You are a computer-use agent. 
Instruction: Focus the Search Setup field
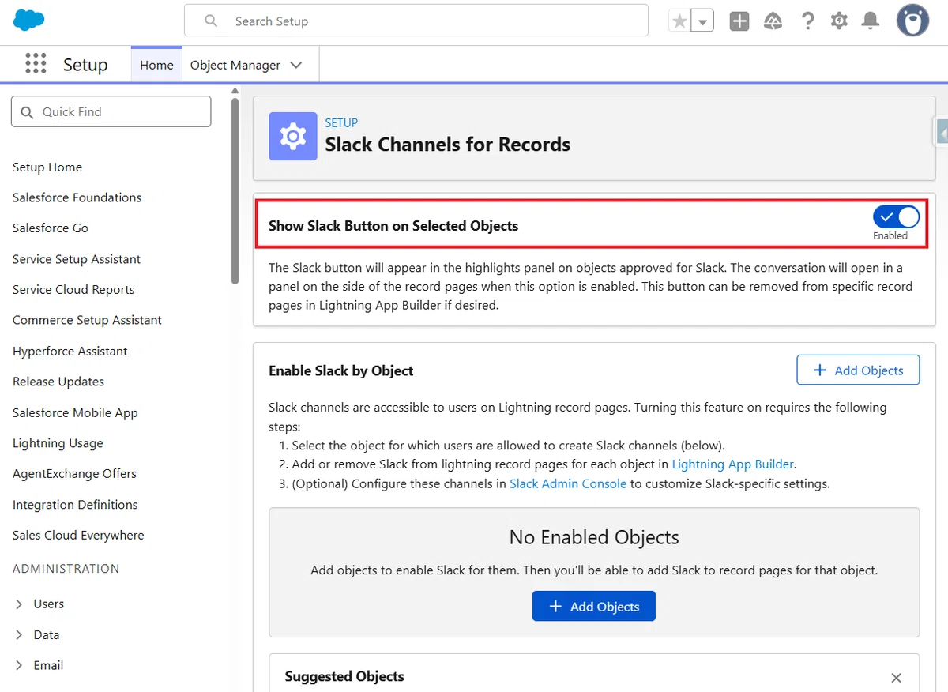416,21
